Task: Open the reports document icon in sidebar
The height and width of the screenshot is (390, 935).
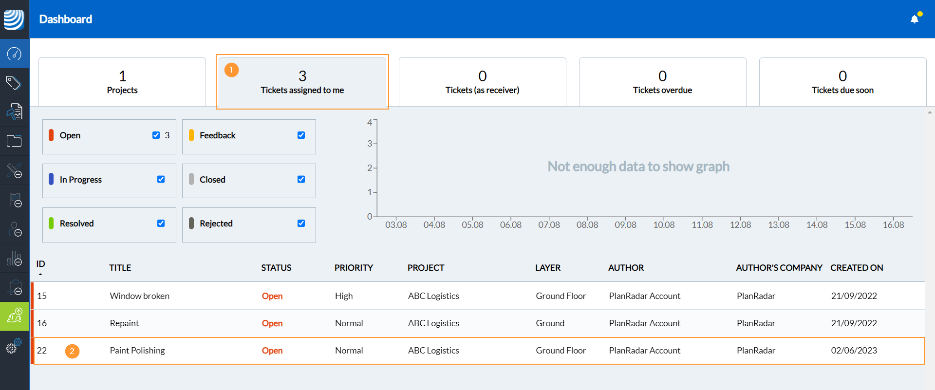Action: coord(14,112)
